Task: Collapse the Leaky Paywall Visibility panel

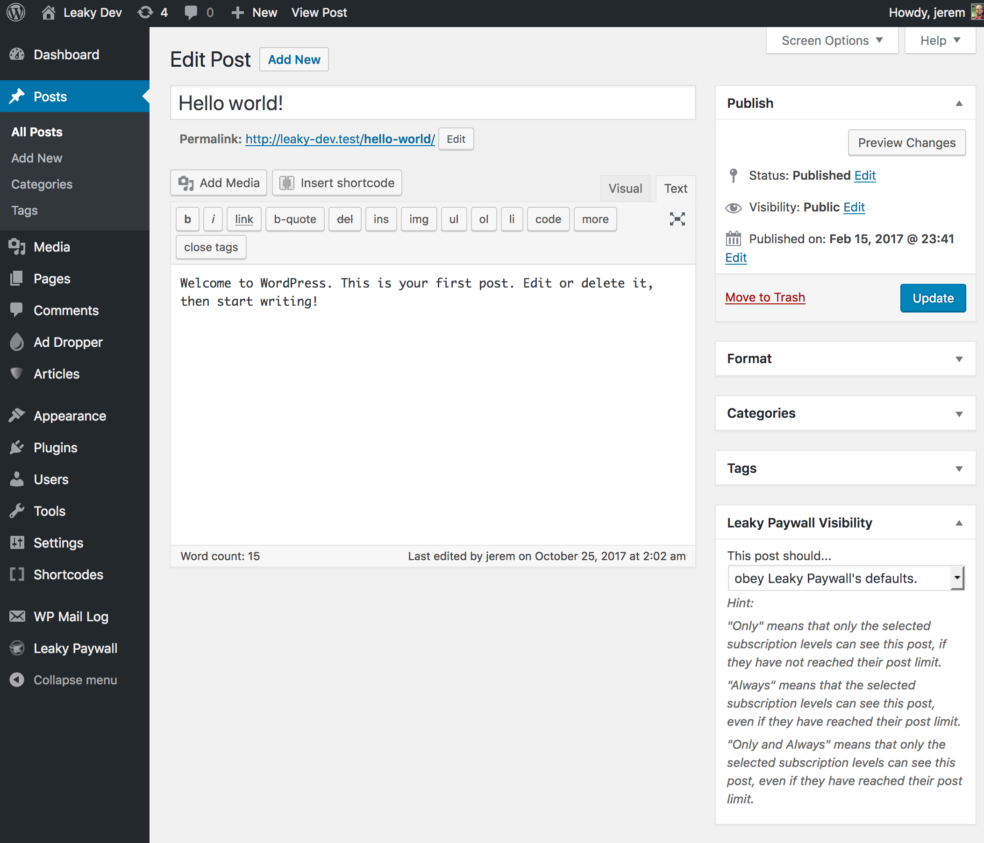Action: pos(958,523)
